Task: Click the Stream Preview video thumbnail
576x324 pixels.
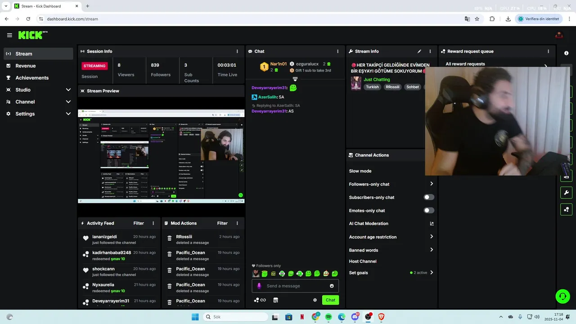Action: 161,157
